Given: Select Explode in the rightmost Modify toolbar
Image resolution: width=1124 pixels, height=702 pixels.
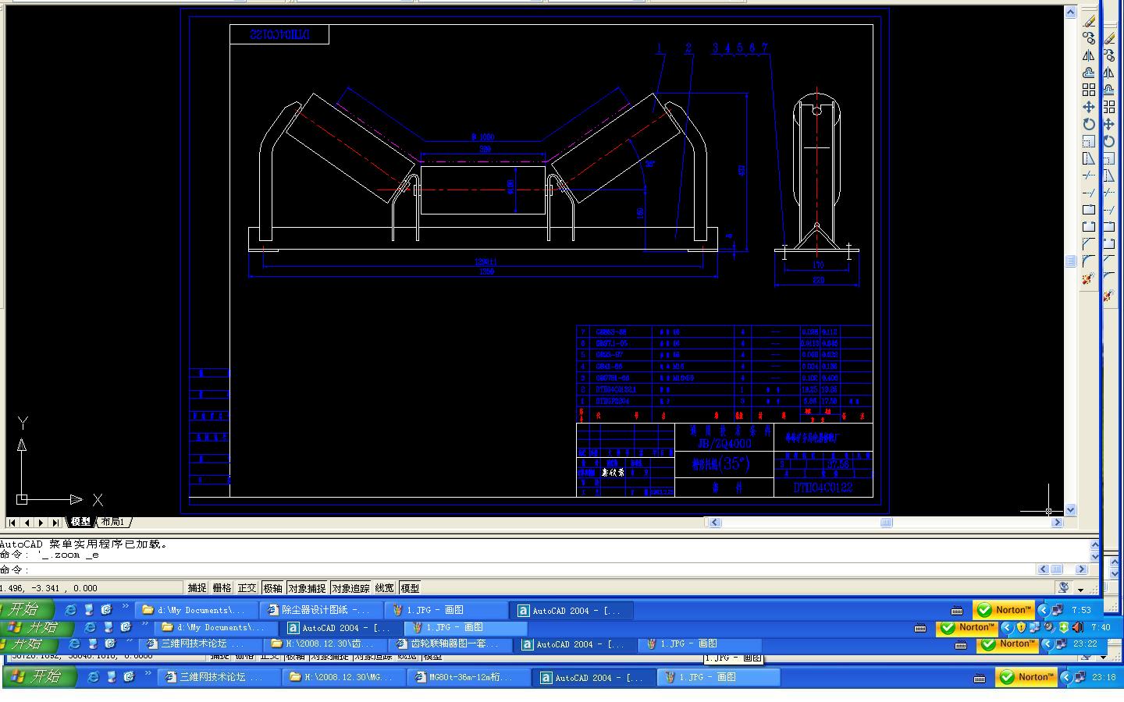Looking at the screenshot, I should [1109, 296].
